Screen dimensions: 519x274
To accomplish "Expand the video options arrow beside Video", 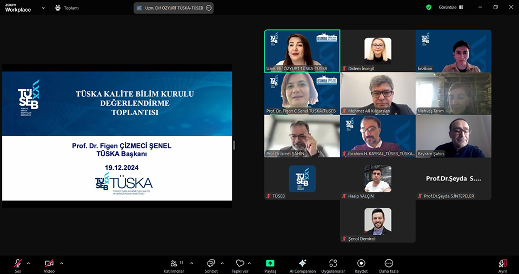I will click(x=62, y=263).
